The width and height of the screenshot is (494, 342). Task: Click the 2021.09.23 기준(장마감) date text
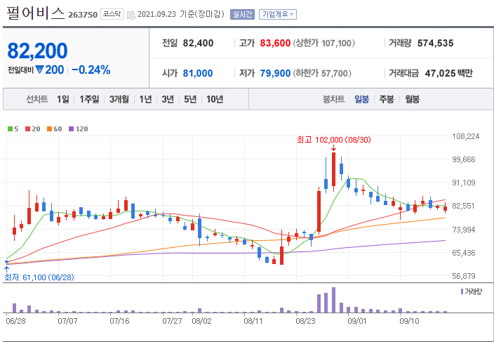pyautogui.click(x=181, y=15)
